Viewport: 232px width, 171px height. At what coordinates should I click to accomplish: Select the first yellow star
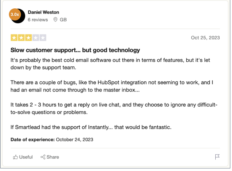14,38
